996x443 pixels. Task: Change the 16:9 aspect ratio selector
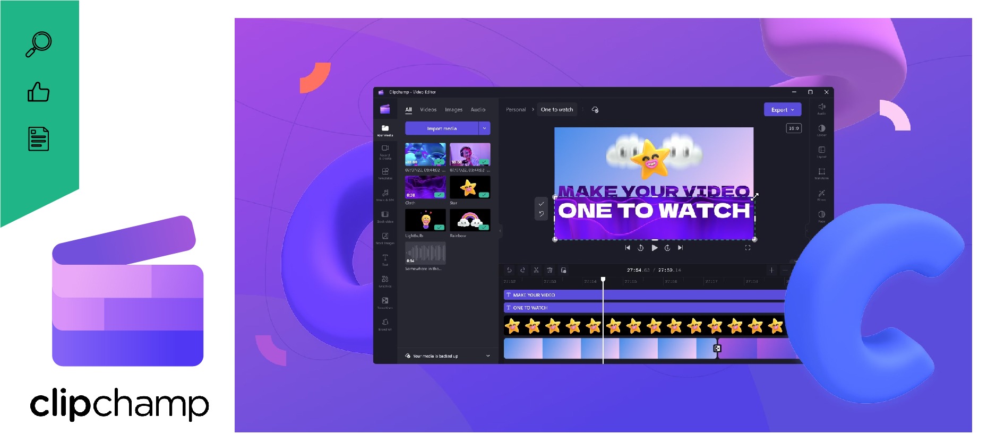tap(793, 128)
